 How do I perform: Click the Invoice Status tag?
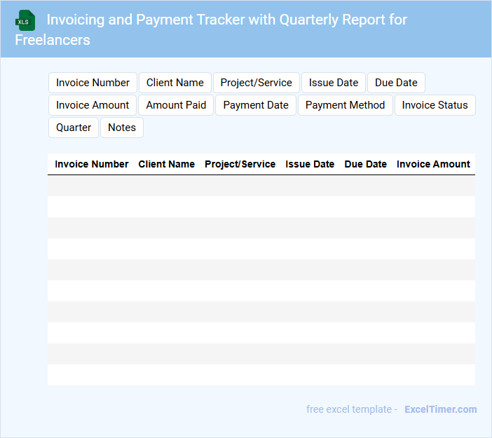435,105
